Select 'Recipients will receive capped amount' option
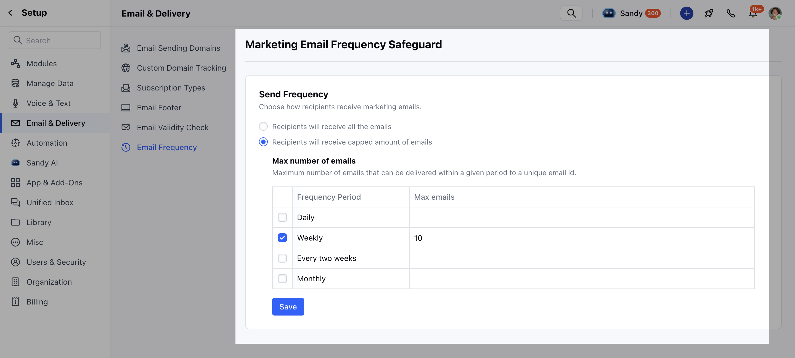 (x=263, y=142)
